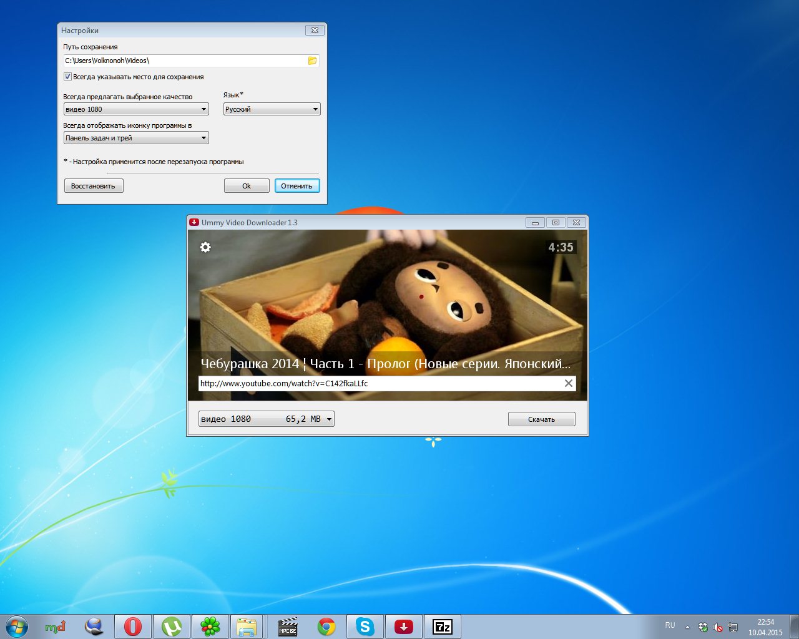Show hidden tray icons arrow
Viewport: 799px width, 639px height.
[687, 627]
